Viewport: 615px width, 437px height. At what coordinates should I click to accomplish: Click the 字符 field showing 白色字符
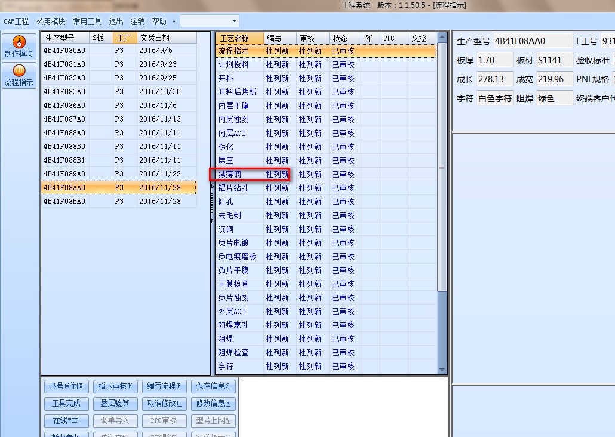click(x=494, y=98)
